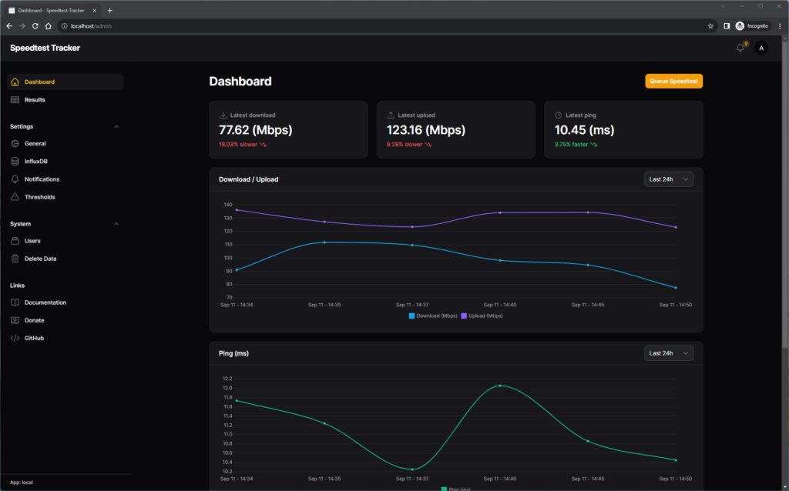Click the General settings gear icon
Viewport: 789px width, 491px height.
tap(17, 143)
